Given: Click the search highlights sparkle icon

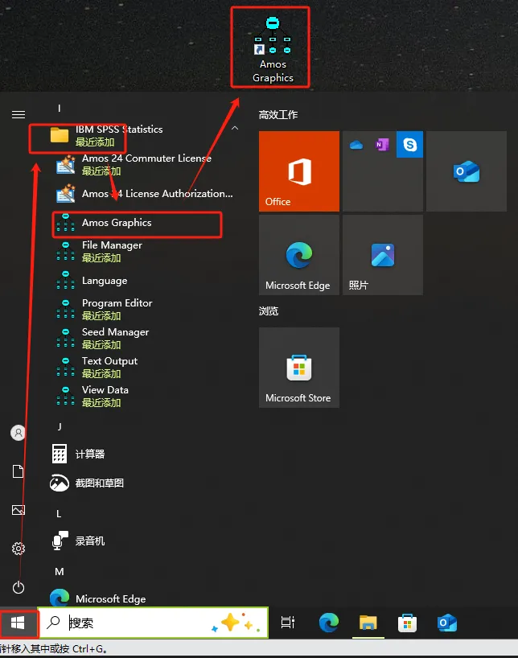Looking at the screenshot, I should [236, 623].
